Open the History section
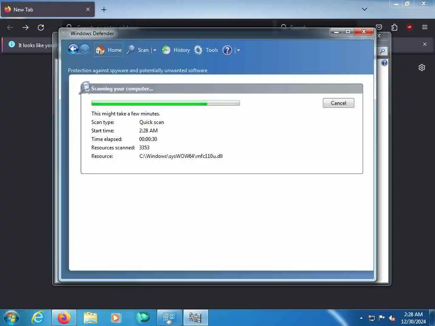Image resolution: width=435 pixels, height=326 pixels. 175,50
